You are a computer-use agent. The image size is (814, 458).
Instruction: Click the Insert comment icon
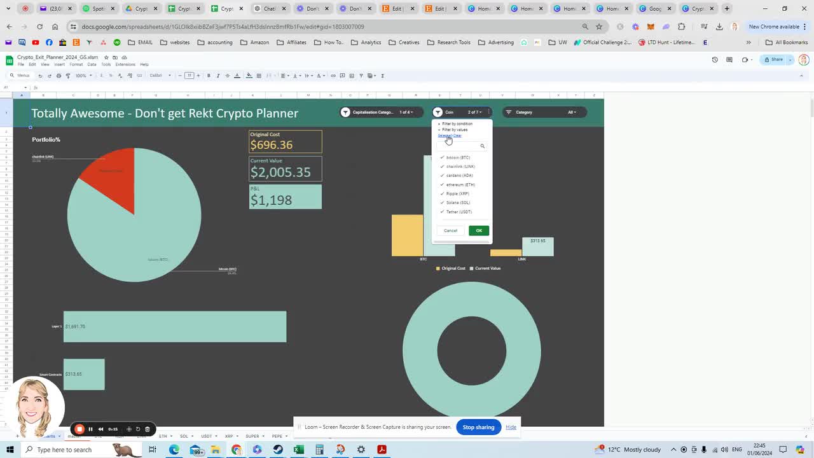click(342, 75)
